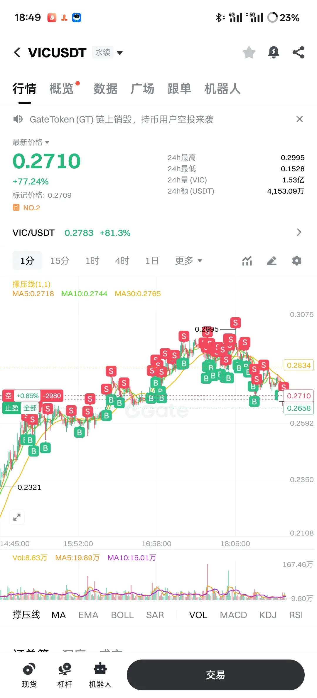The image size is (317, 698).
Task: Select the chart drawing pencil tool
Action: pyautogui.click(x=272, y=261)
